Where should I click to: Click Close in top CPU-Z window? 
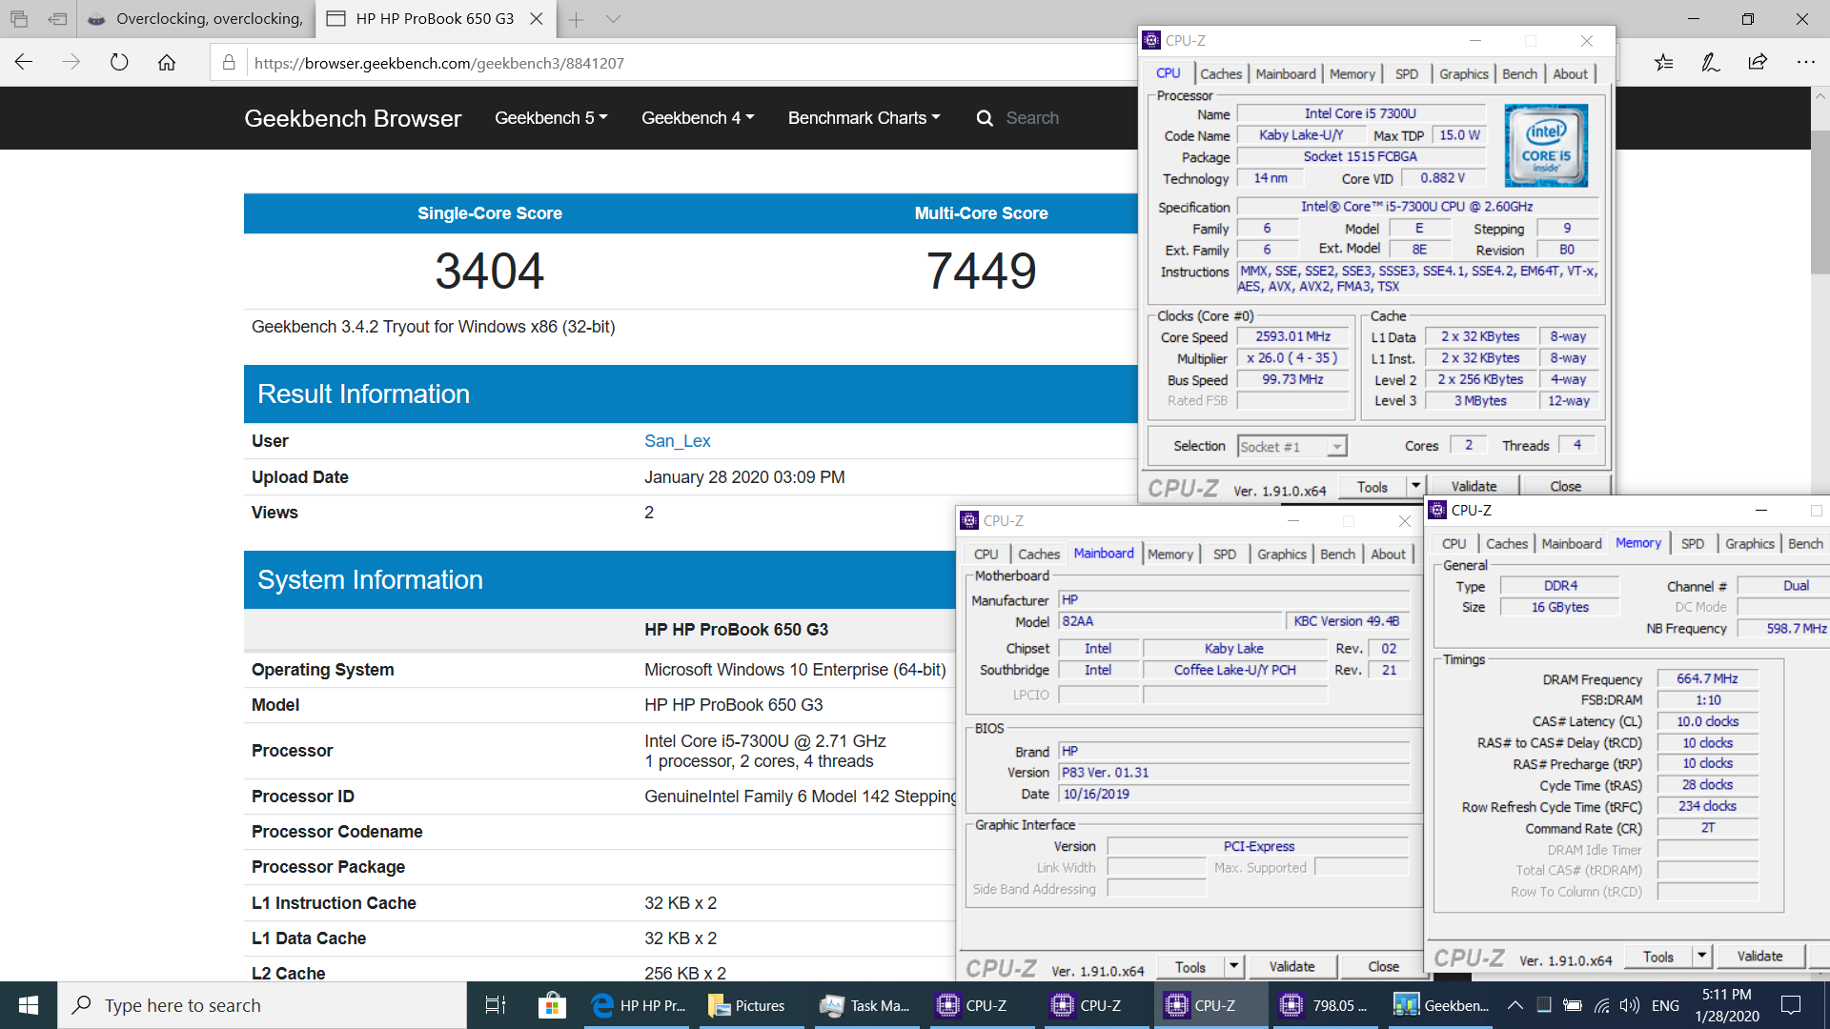[1565, 486]
